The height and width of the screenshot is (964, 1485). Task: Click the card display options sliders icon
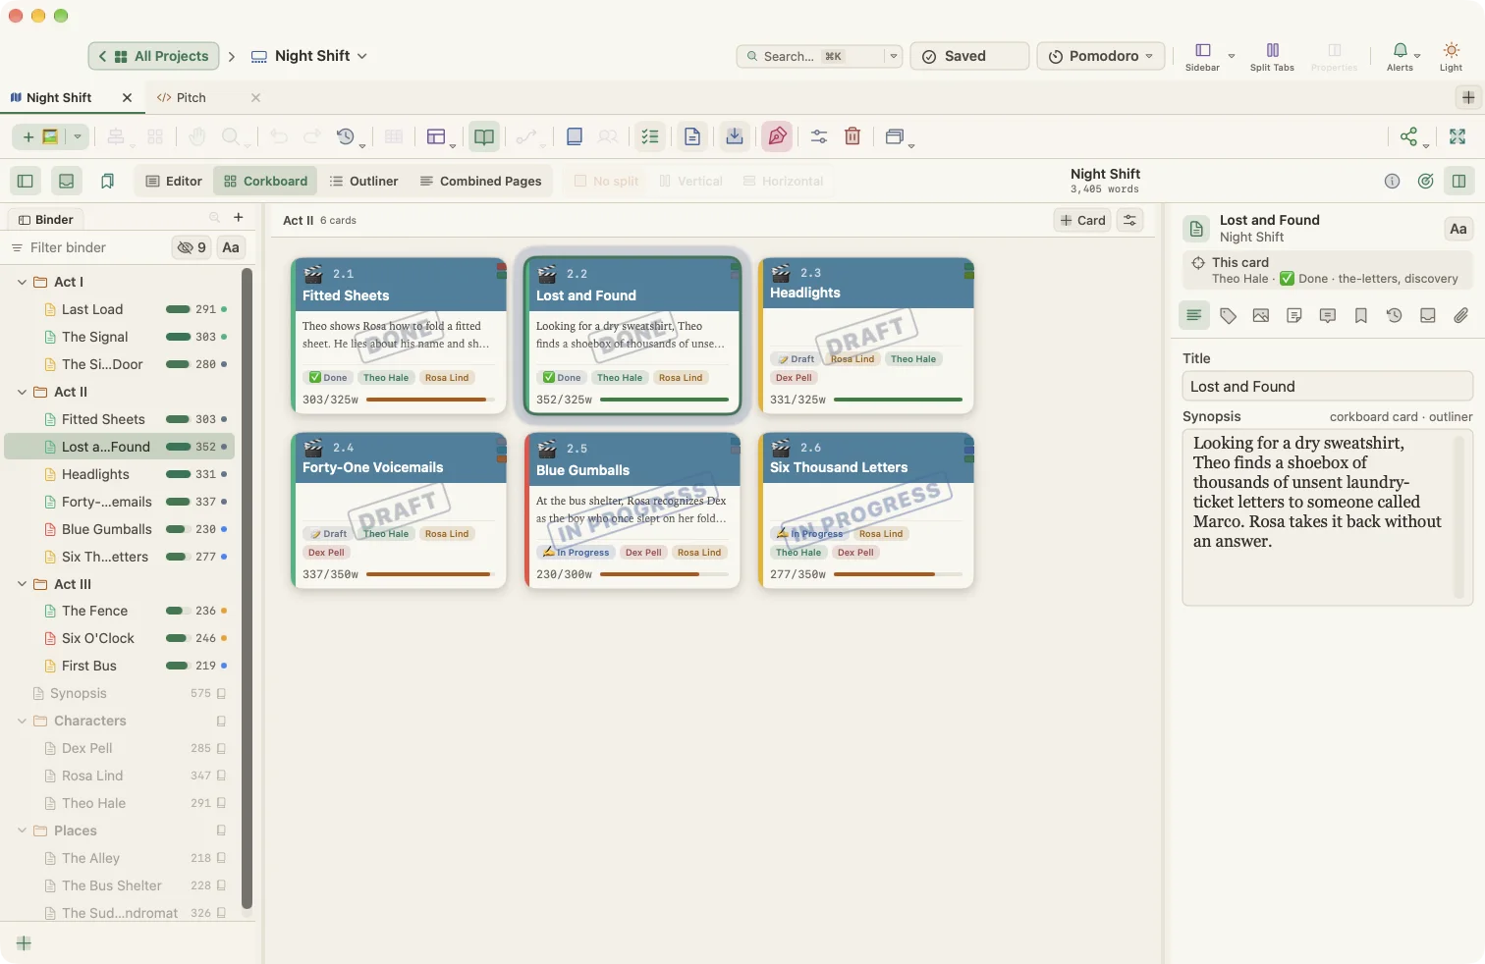pyautogui.click(x=1130, y=220)
